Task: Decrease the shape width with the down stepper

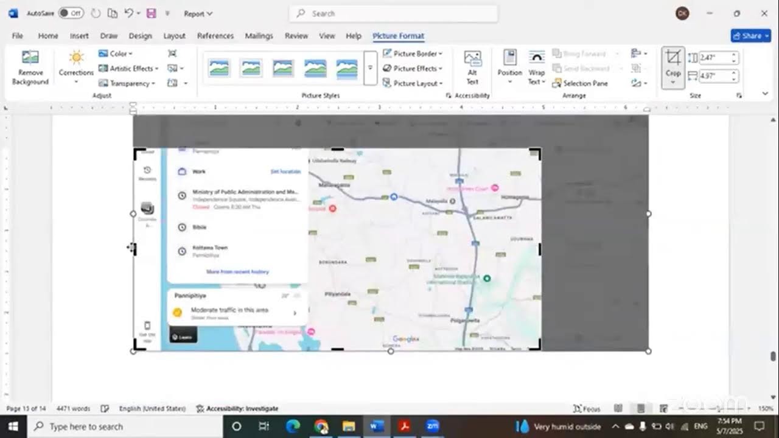Action: click(x=734, y=79)
